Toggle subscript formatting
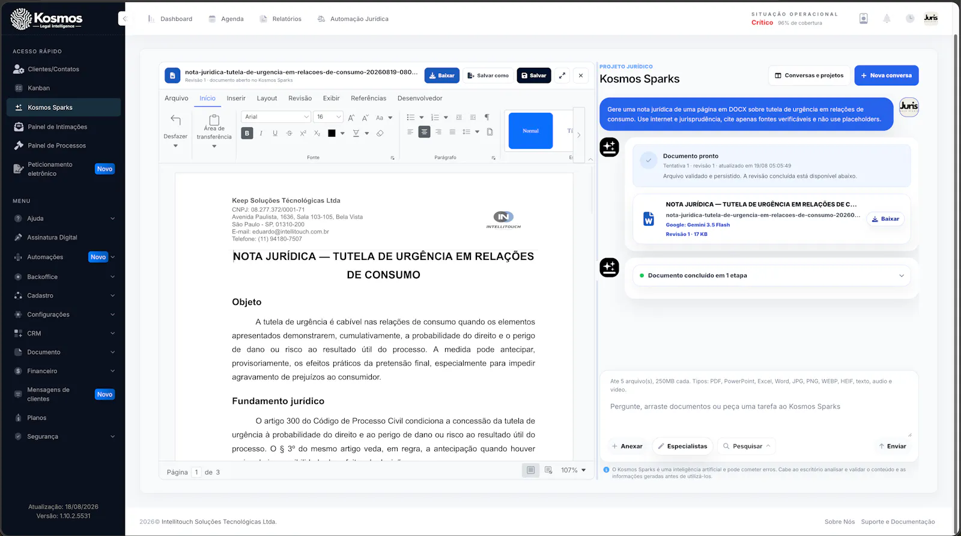 pos(317,133)
